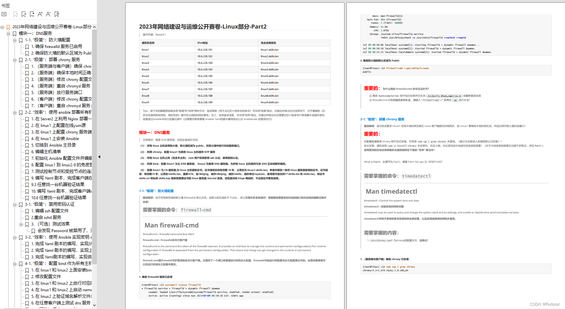Image resolution: width=565 pixels, height=309 pixels.
Task: Click bookmark icon beside 6. 编辑主机清单
Action: pos(27,152)
